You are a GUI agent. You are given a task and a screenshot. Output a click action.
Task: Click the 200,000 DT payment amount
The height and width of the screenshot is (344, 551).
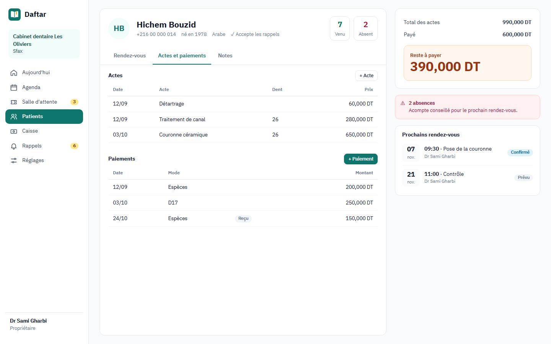pos(359,187)
